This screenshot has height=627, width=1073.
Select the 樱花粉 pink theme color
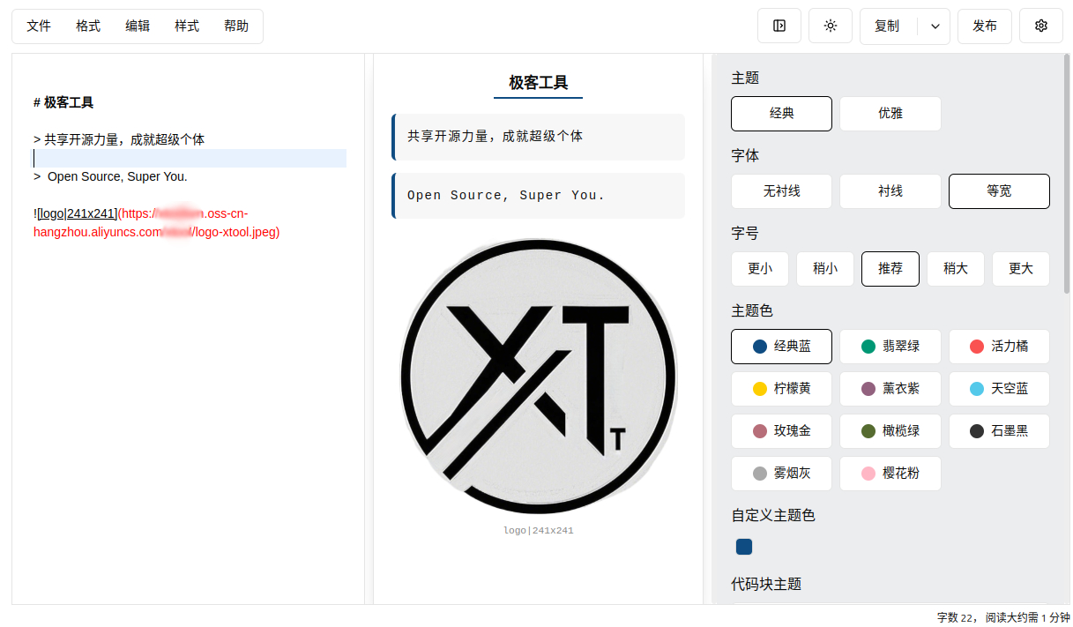[890, 474]
